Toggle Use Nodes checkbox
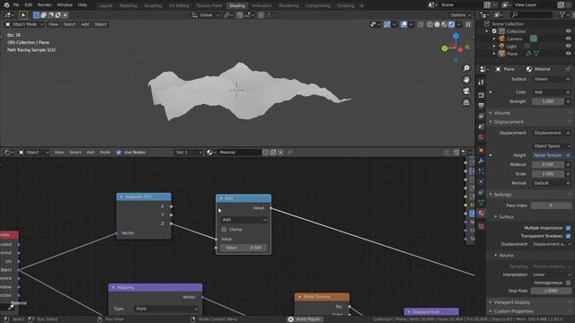The height and width of the screenshot is (323, 575). [119, 153]
